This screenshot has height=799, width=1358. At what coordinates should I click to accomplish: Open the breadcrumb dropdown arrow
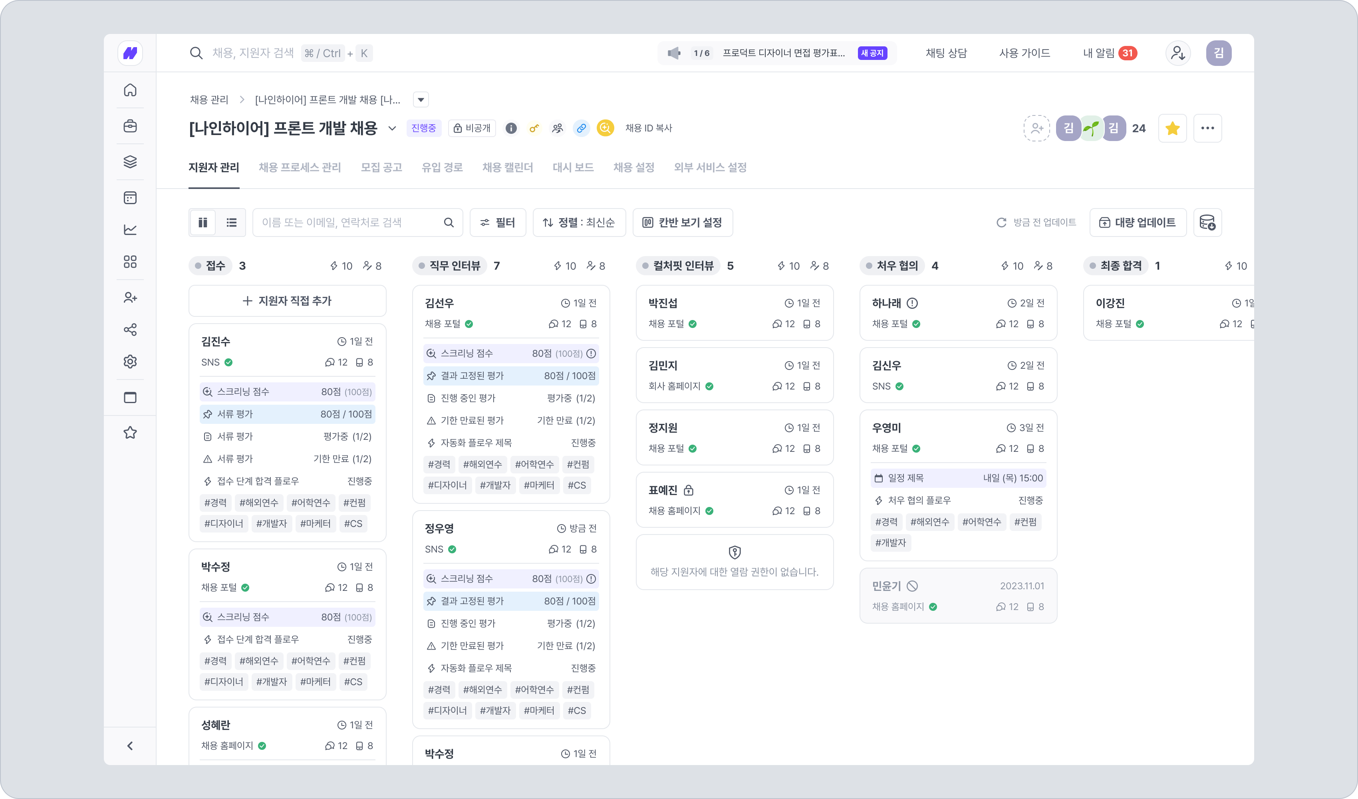click(x=420, y=100)
